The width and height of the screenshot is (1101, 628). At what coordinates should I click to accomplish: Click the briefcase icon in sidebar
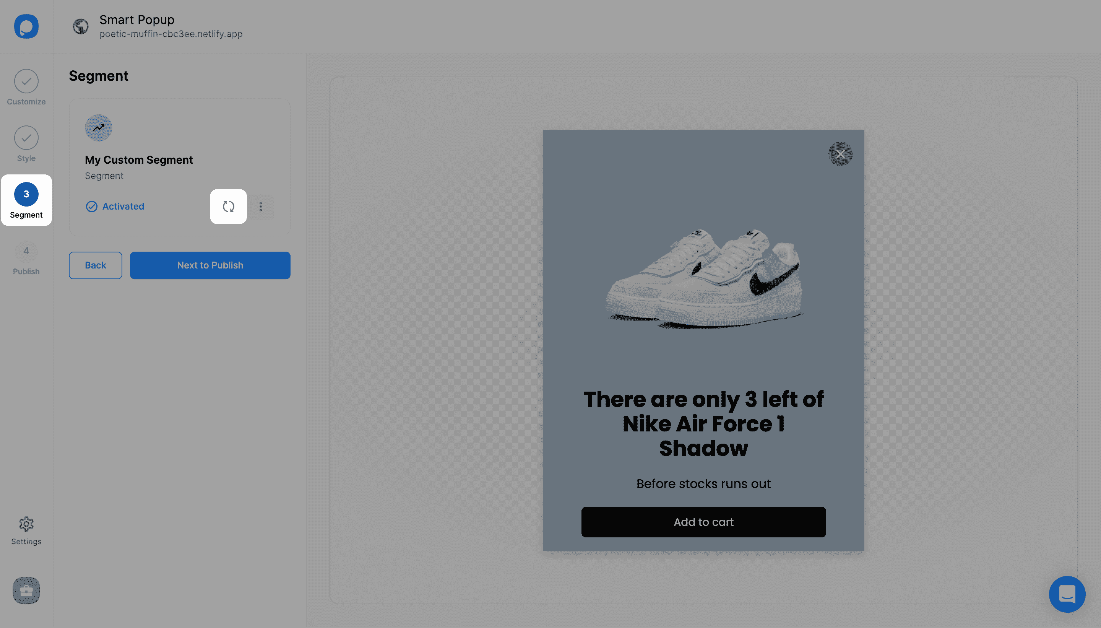pos(26,591)
